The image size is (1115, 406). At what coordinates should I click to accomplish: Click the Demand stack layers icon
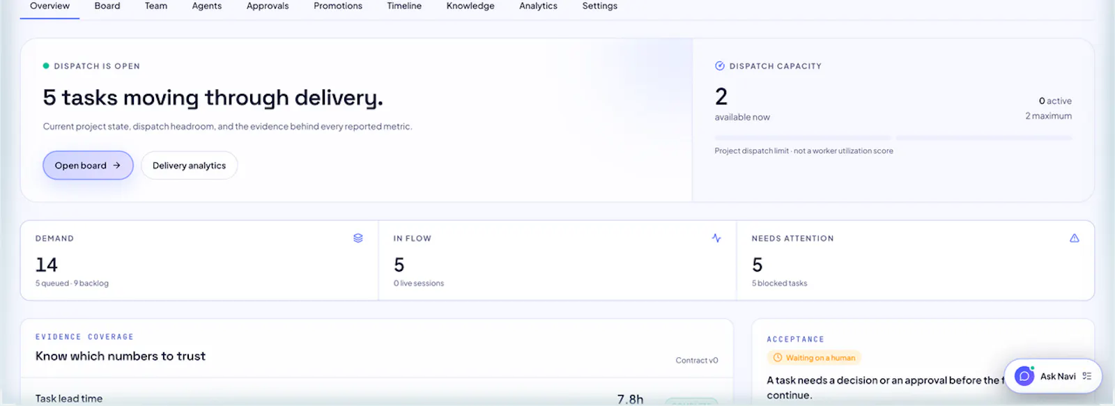pyautogui.click(x=358, y=238)
